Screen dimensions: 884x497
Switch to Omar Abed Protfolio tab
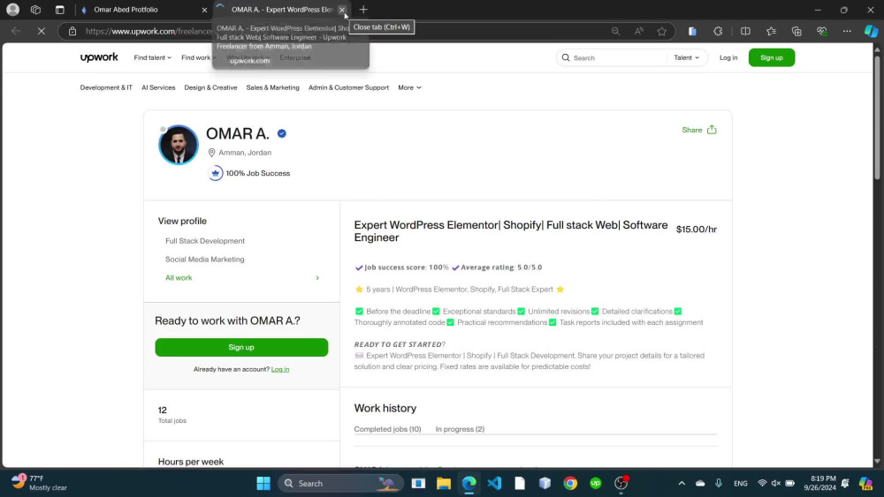[x=144, y=10]
